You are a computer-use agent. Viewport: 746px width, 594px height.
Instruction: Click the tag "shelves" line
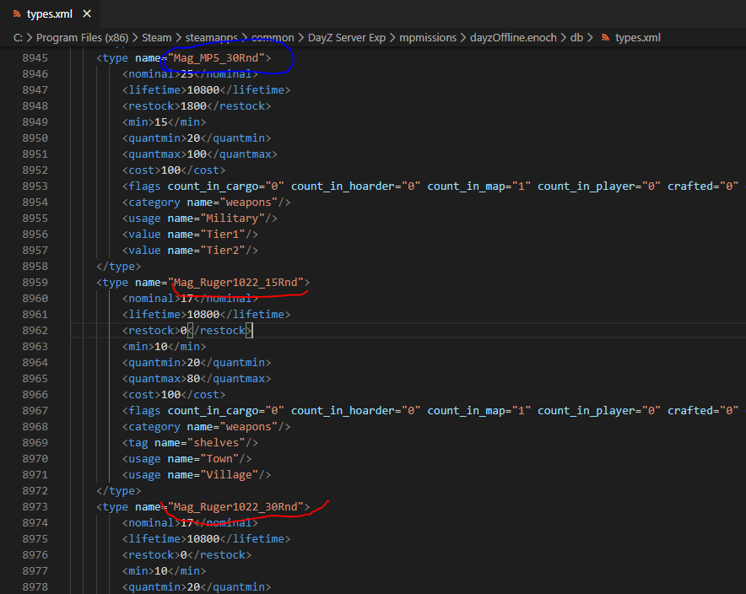click(x=190, y=443)
